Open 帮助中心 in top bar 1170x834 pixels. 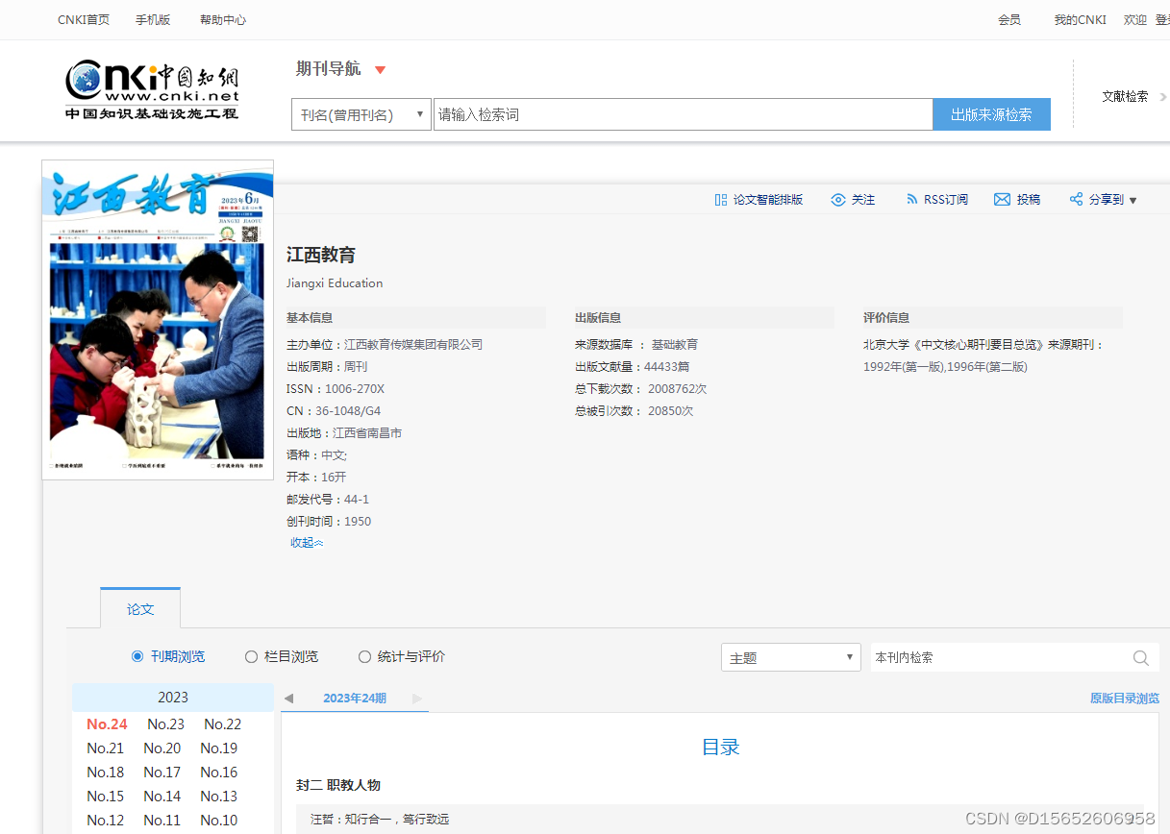click(x=223, y=19)
